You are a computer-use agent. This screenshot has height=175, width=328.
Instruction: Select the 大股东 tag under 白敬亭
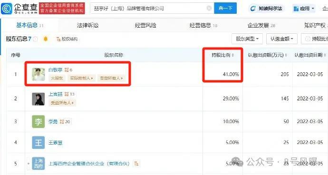[x=57, y=78]
